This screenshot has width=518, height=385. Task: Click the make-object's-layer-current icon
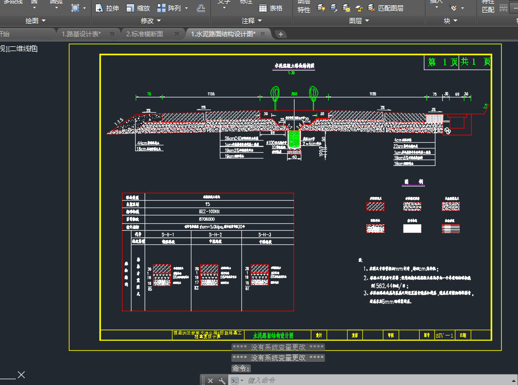(333, 7)
